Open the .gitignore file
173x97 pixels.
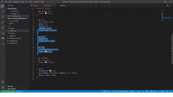(x=12, y=36)
